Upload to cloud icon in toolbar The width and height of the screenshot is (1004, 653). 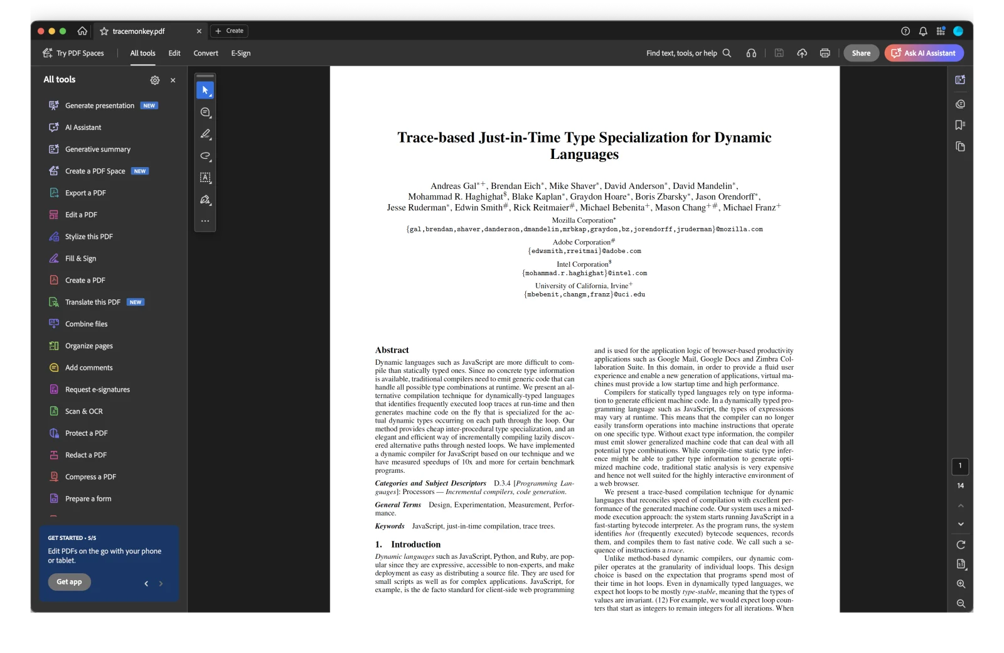(x=802, y=53)
